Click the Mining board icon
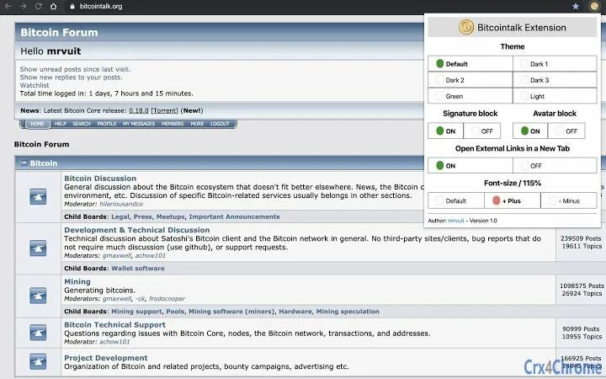This screenshot has height=379, width=606. [38, 296]
